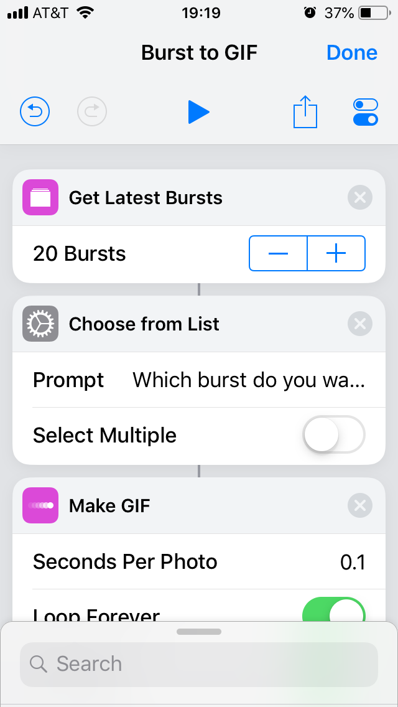Tap the action Search field
This screenshot has height=707, width=398.
199,663
